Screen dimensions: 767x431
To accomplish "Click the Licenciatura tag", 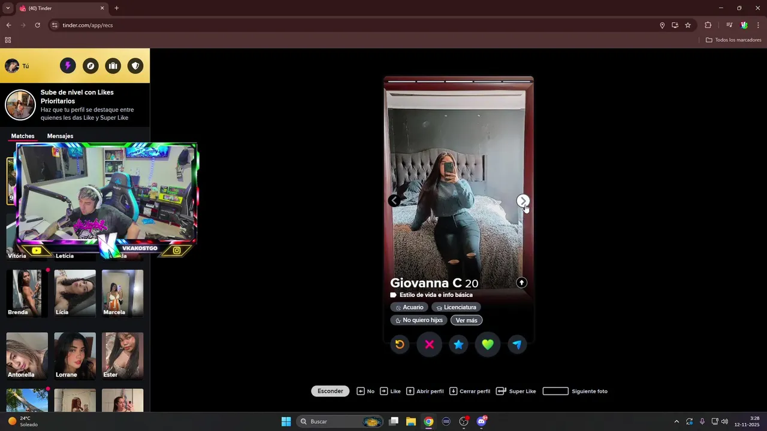I will (456, 307).
